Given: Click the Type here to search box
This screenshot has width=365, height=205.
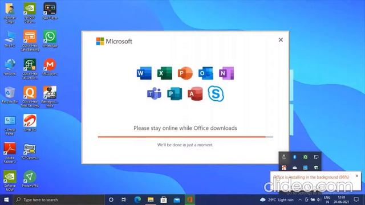Looking at the screenshot, I should coord(59,200).
